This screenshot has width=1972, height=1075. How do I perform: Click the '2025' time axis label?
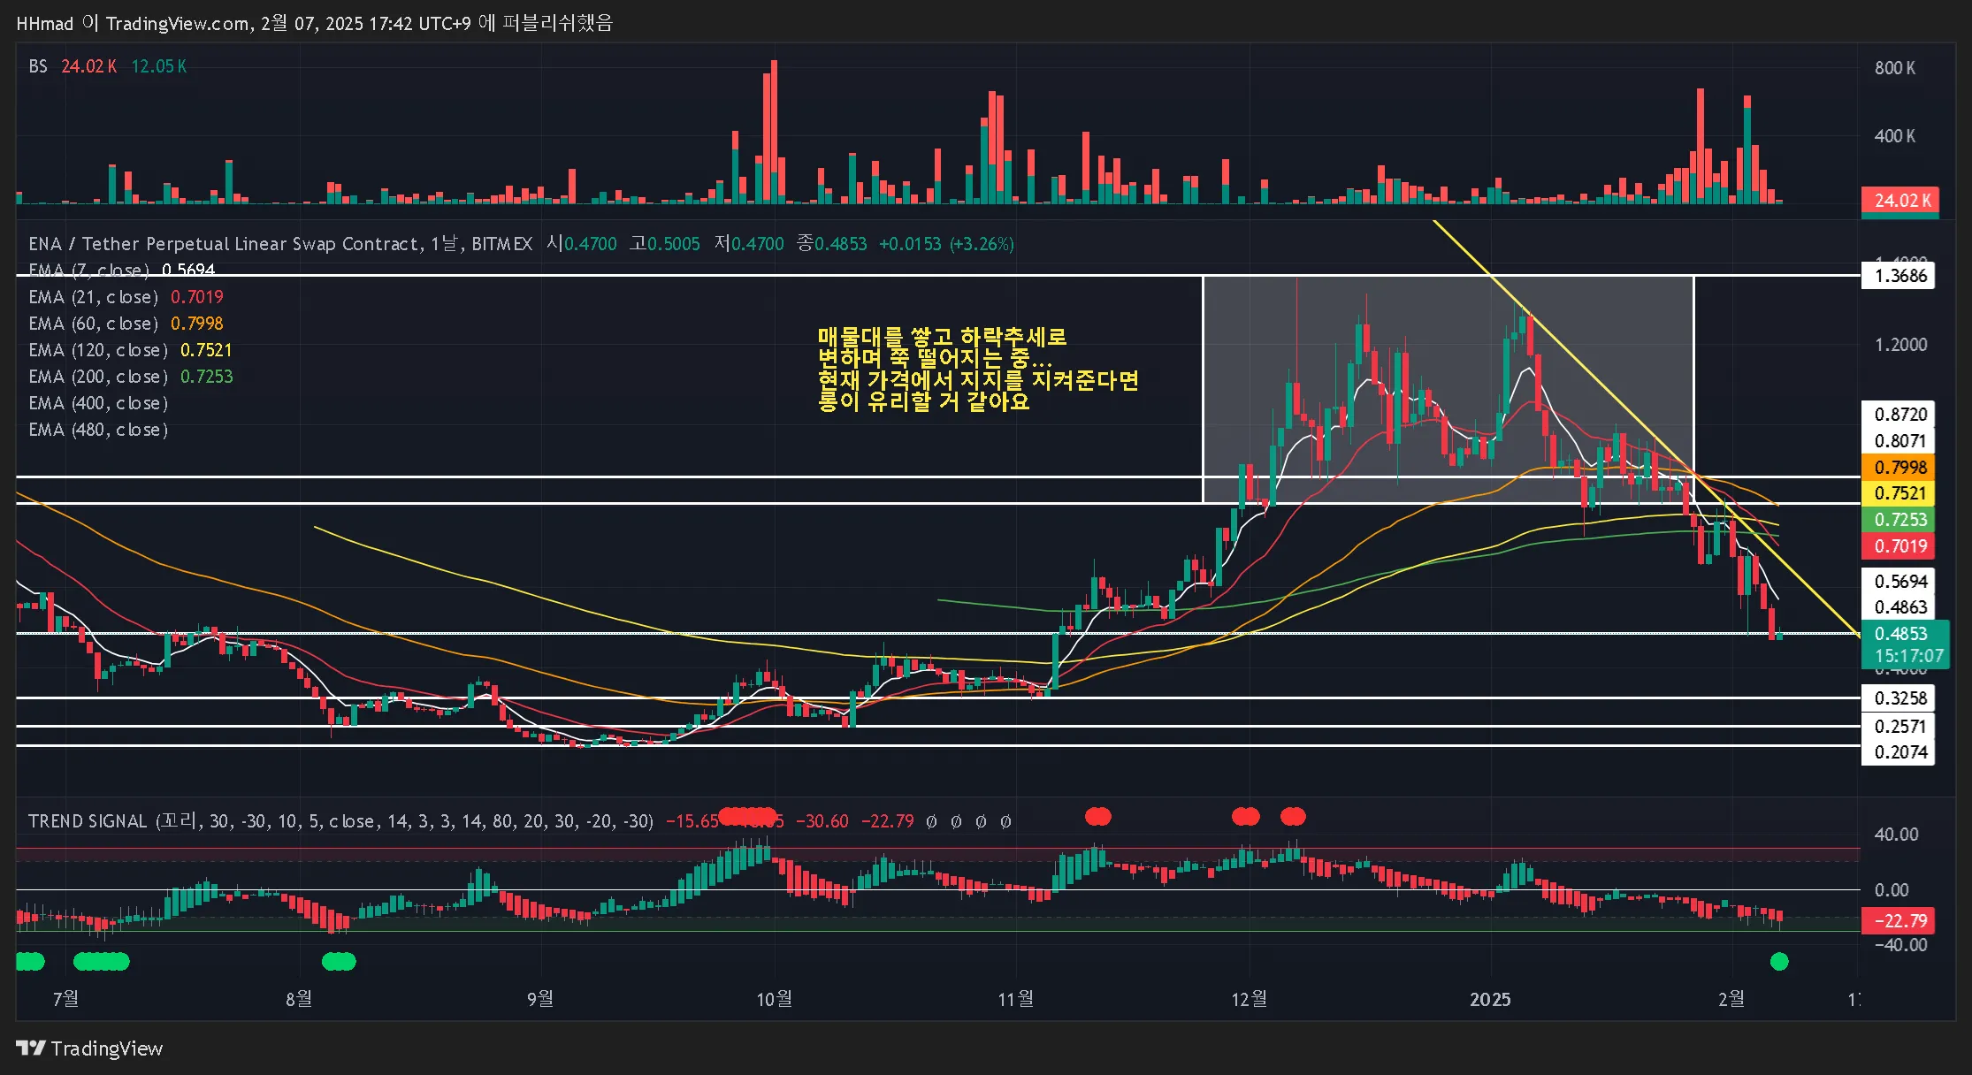tap(1491, 999)
